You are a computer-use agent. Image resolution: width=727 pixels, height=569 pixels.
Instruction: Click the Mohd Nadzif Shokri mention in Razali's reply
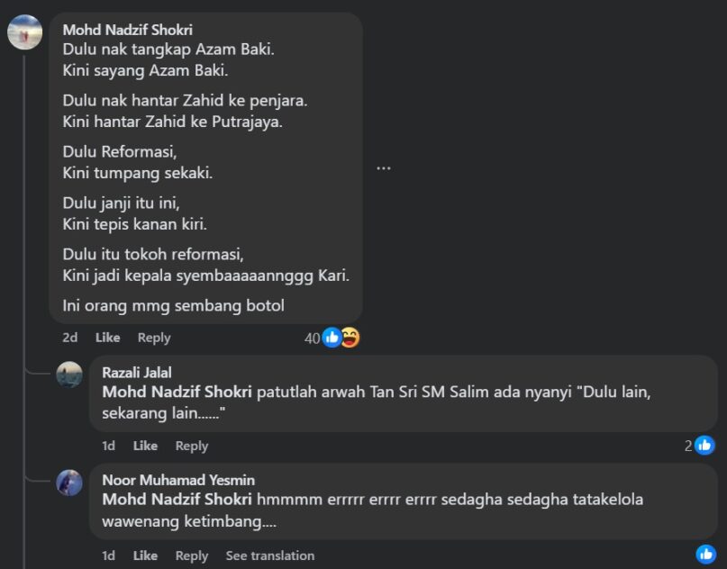tap(177, 392)
